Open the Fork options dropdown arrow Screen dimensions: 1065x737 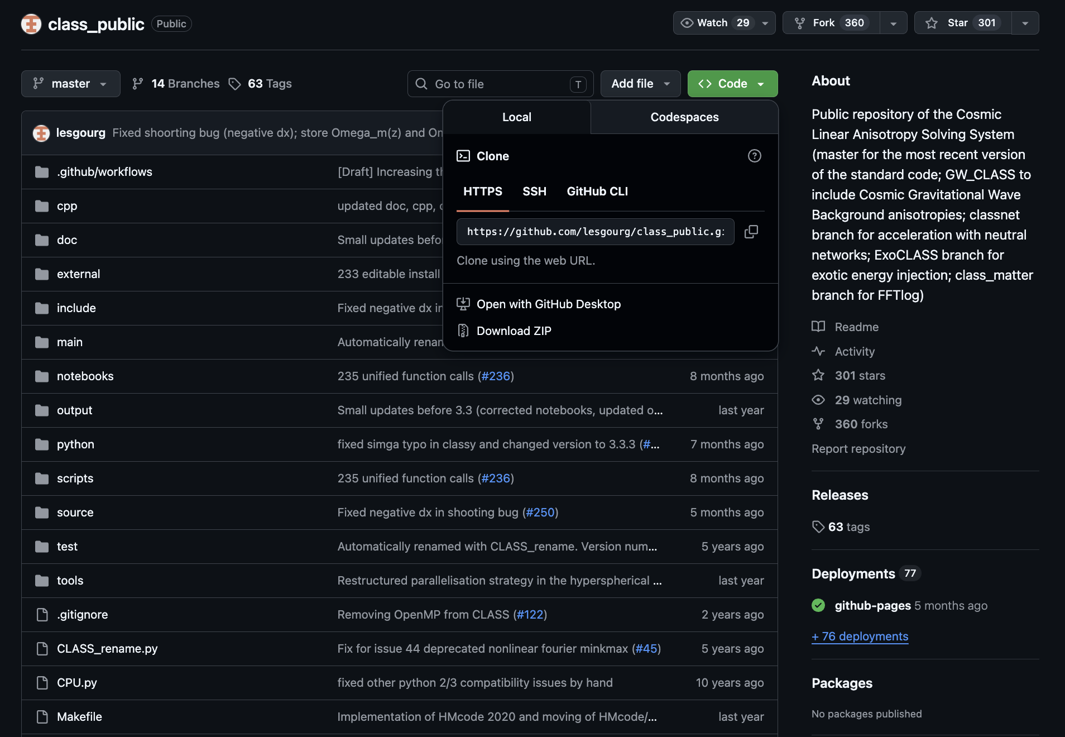pos(894,23)
